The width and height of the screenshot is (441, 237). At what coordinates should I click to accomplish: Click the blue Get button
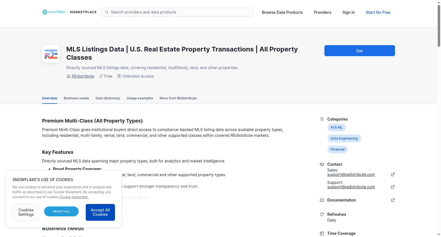(x=359, y=51)
